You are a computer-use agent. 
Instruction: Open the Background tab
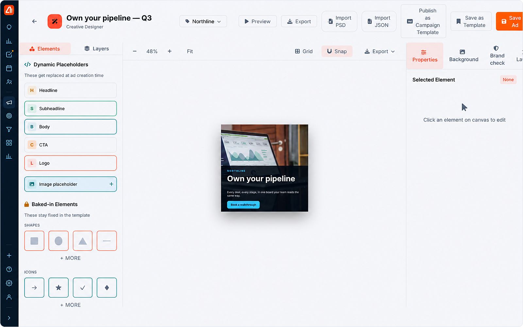(x=464, y=56)
